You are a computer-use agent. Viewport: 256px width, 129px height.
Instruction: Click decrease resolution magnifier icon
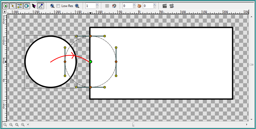(52, 6)
